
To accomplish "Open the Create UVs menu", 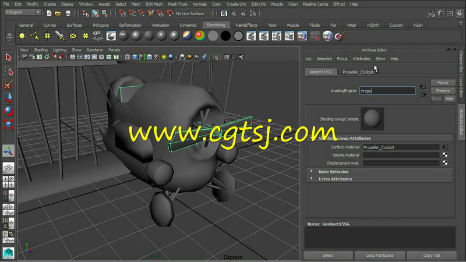I will [236, 4].
